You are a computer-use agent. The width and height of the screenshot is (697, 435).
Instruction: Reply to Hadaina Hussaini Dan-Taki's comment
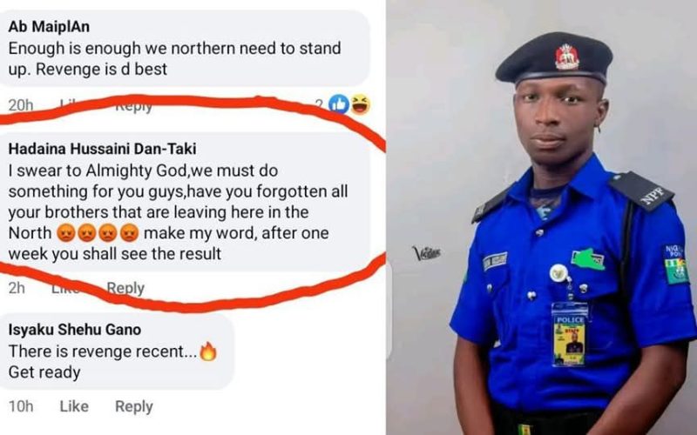[x=125, y=288]
